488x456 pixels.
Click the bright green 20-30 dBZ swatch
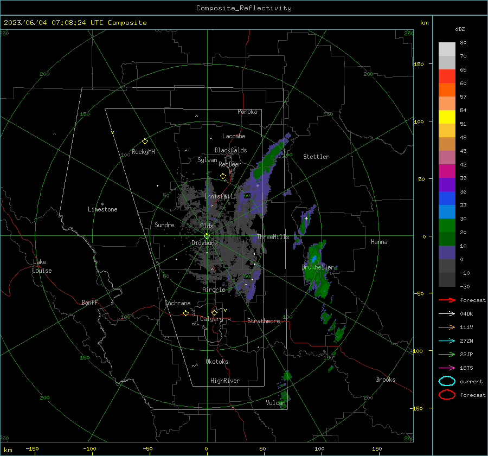point(447,226)
